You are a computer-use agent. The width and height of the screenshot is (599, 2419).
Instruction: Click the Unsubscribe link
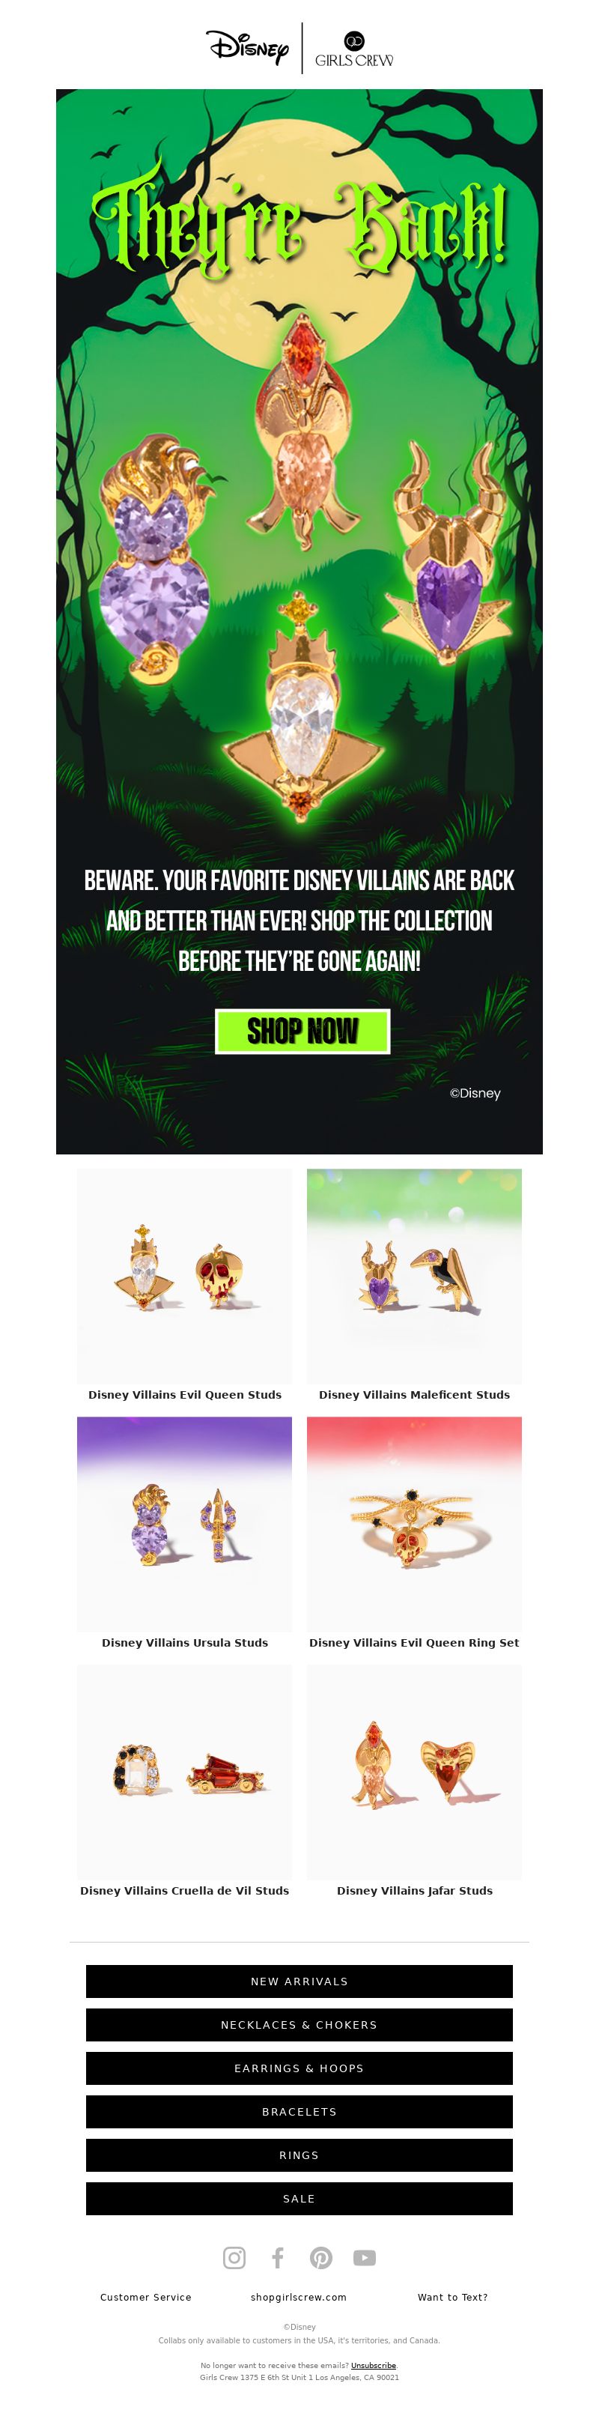click(x=374, y=2364)
